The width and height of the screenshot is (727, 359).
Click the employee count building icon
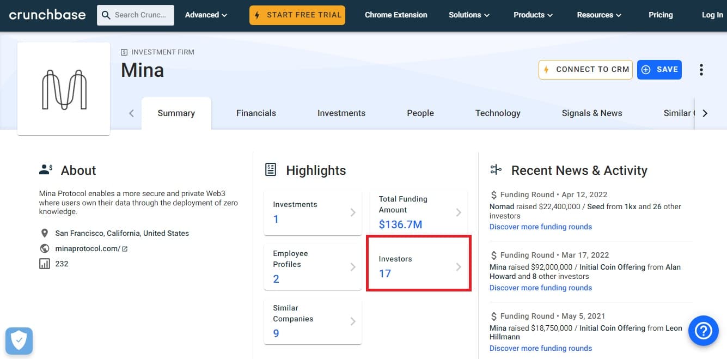click(45, 264)
